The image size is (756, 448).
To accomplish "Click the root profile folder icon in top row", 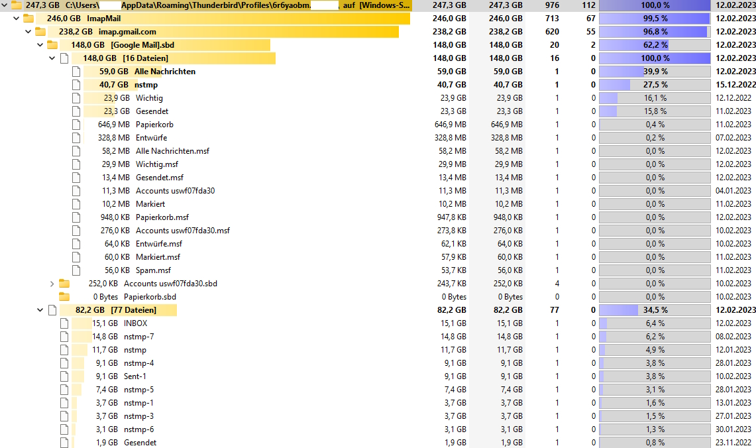I will coord(17,5).
